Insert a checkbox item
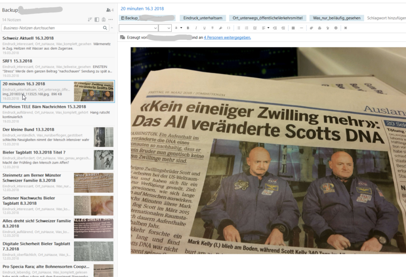Image resolution: width=406 pixels, height=277 pixels. (255, 28)
